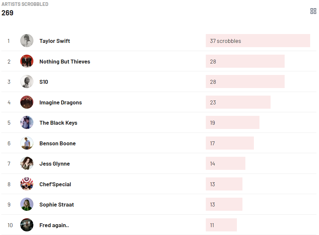Open Sophie Straat artist link
Image resolution: width=319 pixels, height=235 pixels.
click(x=57, y=205)
